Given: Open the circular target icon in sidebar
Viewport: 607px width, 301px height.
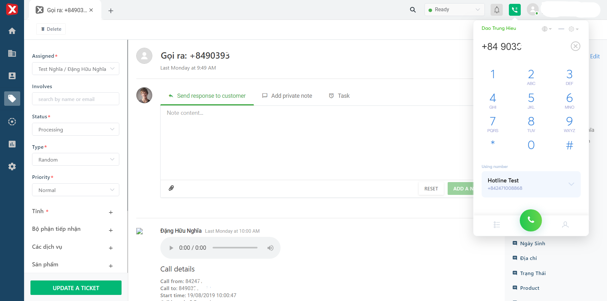Looking at the screenshot, I should click(x=12, y=121).
